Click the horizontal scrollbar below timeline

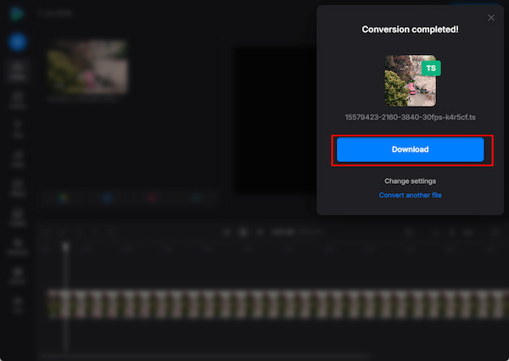204,356
